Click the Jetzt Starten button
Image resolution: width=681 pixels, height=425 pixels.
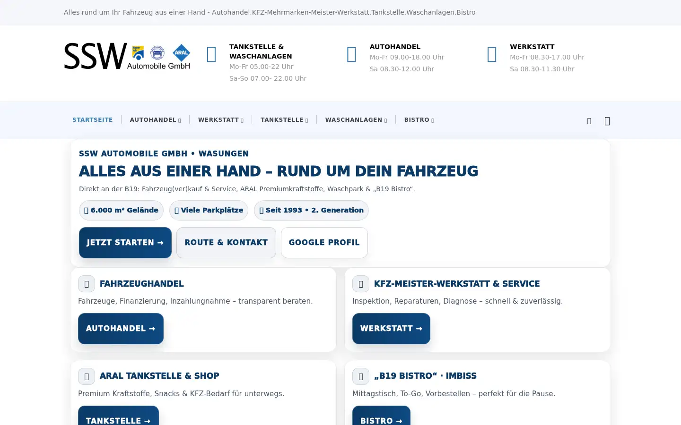pos(125,243)
